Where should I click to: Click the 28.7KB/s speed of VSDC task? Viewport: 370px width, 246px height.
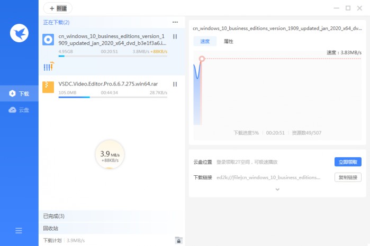(158, 92)
